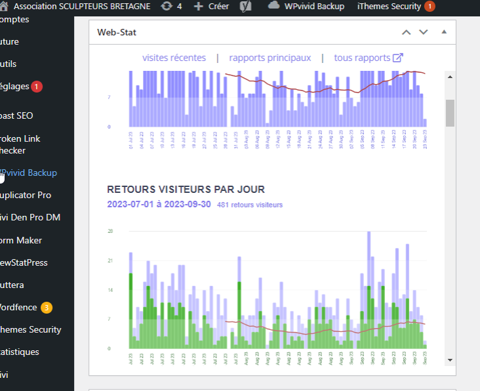Click the Yoast SEO icon in admin bar

[x=246, y=7]
